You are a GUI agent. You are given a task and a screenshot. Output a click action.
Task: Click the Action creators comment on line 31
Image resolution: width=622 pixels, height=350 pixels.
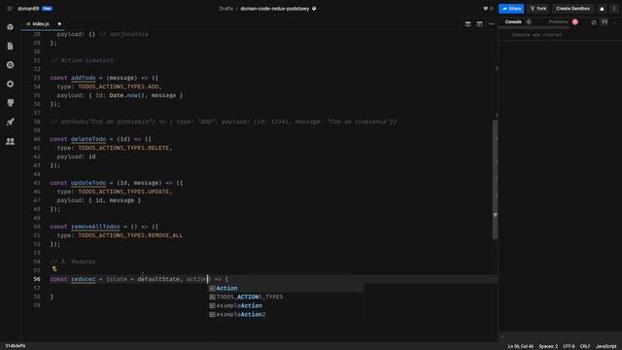(82, 60)
